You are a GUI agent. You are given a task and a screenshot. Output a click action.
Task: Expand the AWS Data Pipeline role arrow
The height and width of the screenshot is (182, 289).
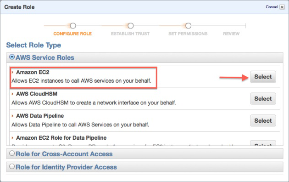(12, 116)
